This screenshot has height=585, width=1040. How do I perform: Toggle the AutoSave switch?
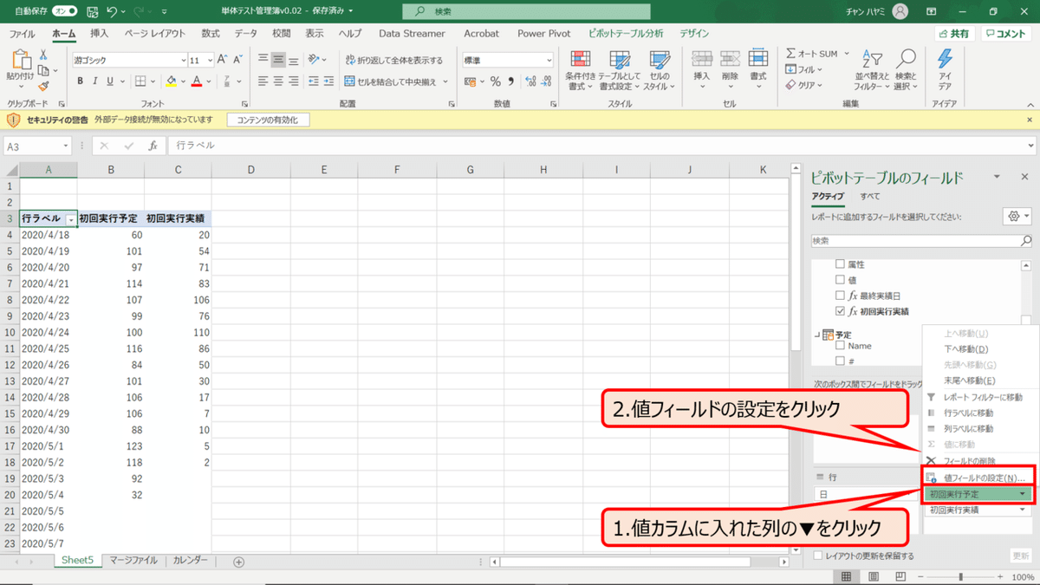[x=64, y=12]
